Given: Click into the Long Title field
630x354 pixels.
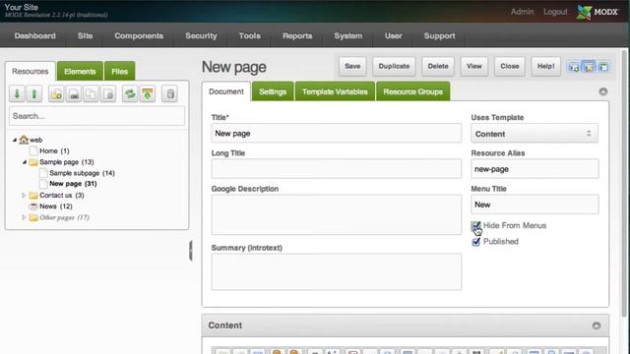Looking at the screenshot, I should pos(337,168).
